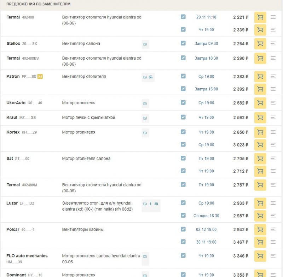Toggle checkbox for the Stellox Завтра 09:30 offer
This screenshot has height=277, width=283.
pyautogui.click(x=183, y=43)
